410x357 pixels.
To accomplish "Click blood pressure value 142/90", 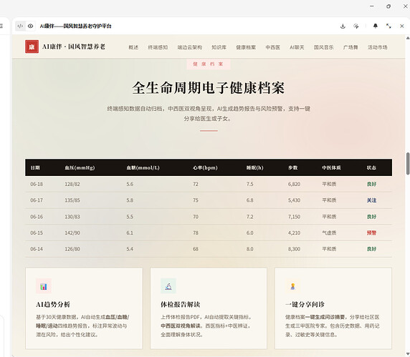I will point(72,233).
